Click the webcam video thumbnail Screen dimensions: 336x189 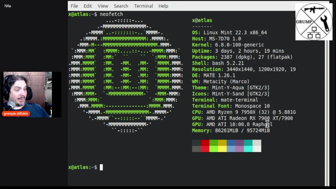point(28,94)
